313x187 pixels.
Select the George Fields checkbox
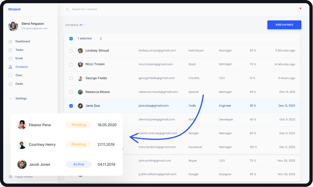(x=71, y=78)
